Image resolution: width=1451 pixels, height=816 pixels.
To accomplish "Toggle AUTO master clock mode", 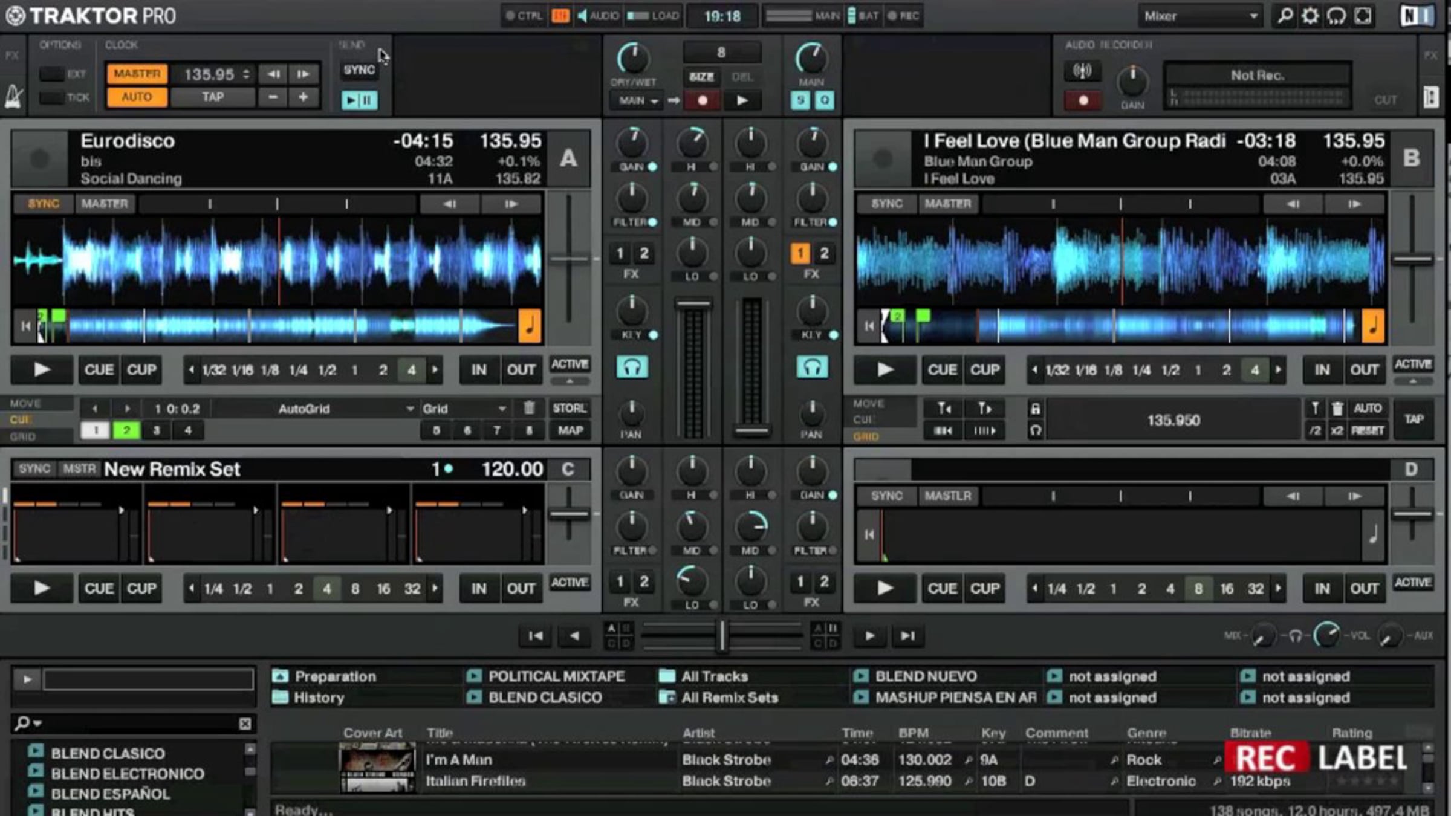I will (137, 97).
